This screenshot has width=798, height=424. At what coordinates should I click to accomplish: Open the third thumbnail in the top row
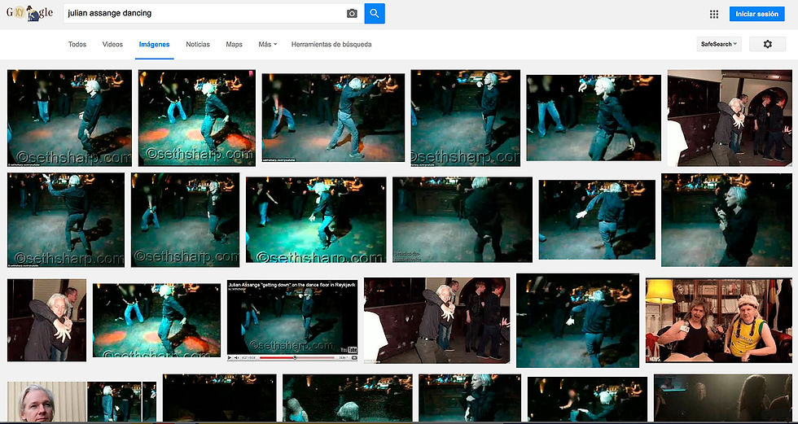pos(333,118)
